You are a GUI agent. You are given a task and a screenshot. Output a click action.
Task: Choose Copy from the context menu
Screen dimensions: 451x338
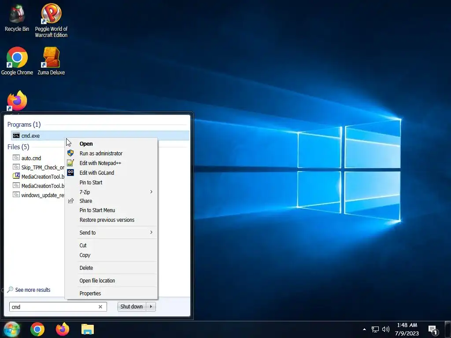pos(111,255)
